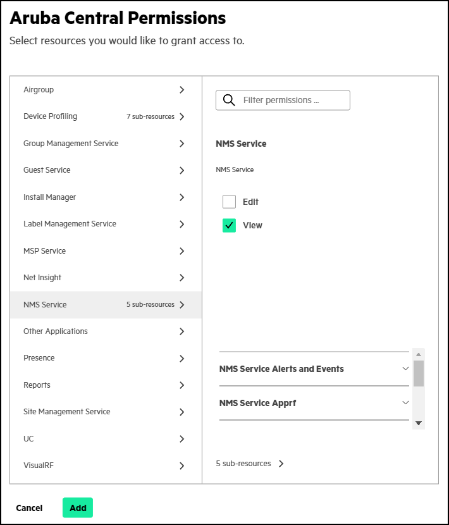Click the chevron arrow beside Airgroup
The height and width of the screenshot is (525, 449).
tap(182, 90)
